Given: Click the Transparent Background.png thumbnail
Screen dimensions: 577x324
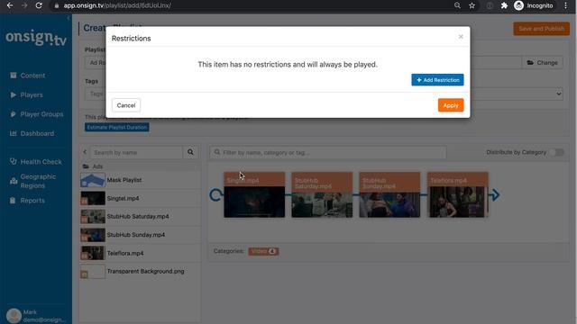Looking at the screenshot, I should click(x=93, y=272).
